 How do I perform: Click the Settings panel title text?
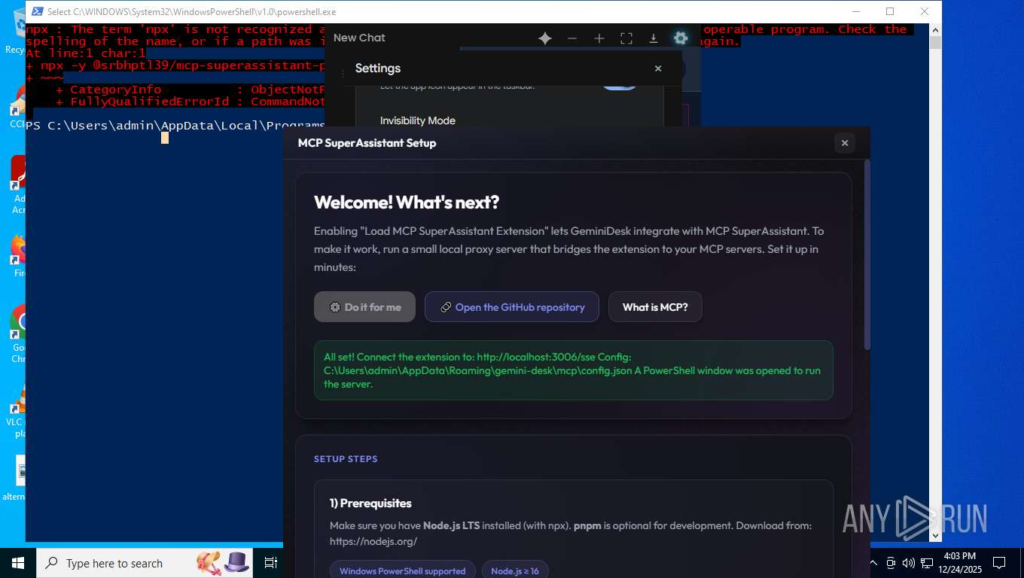[x=378, y=68]
